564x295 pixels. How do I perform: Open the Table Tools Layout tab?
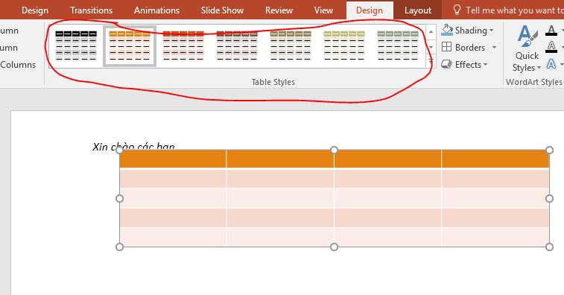pos(418,10)
